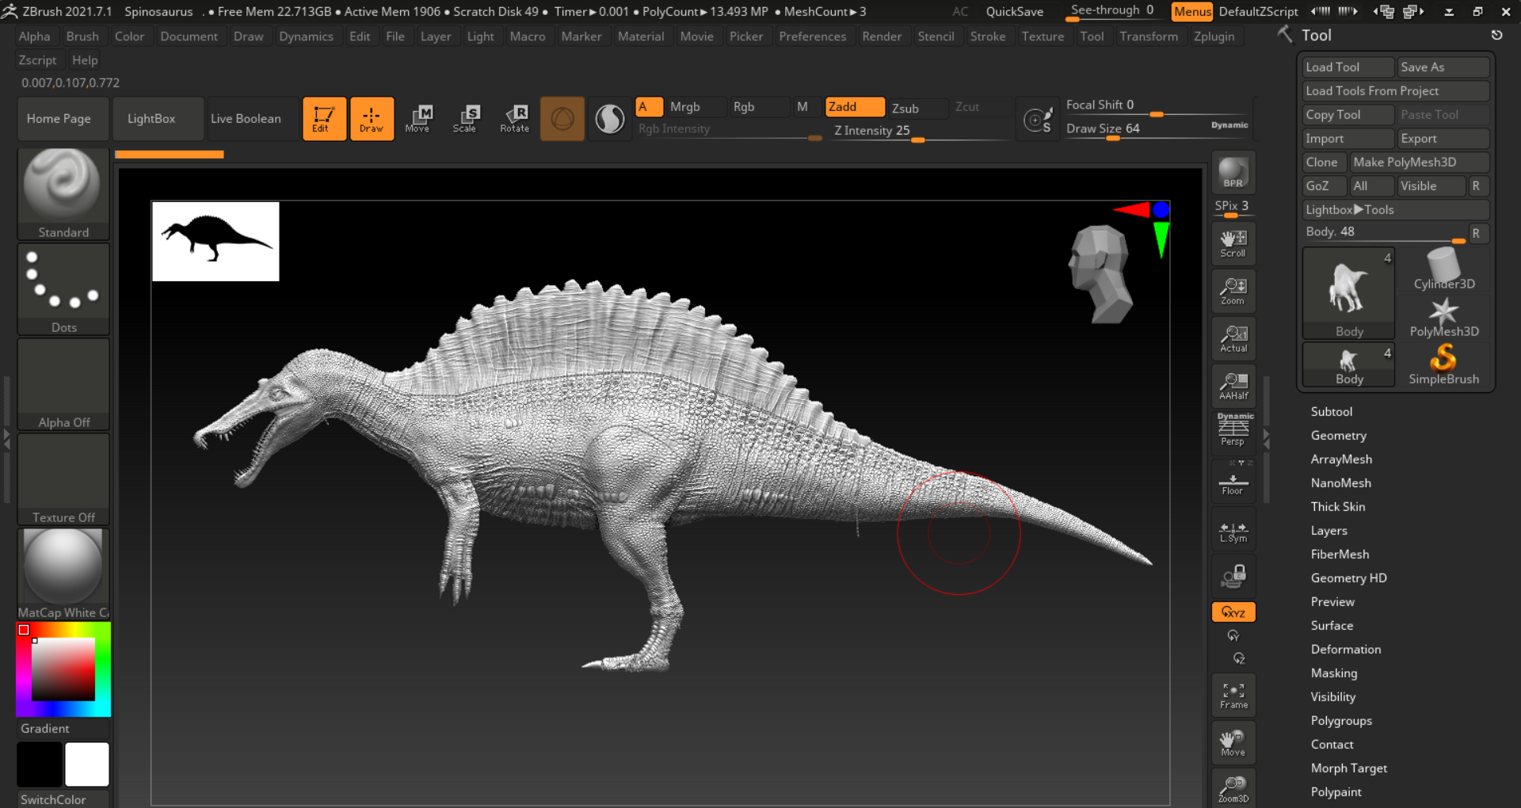Click the BPR render button
Screen dimensions: 1521x808
click(x=1233, y=173)
